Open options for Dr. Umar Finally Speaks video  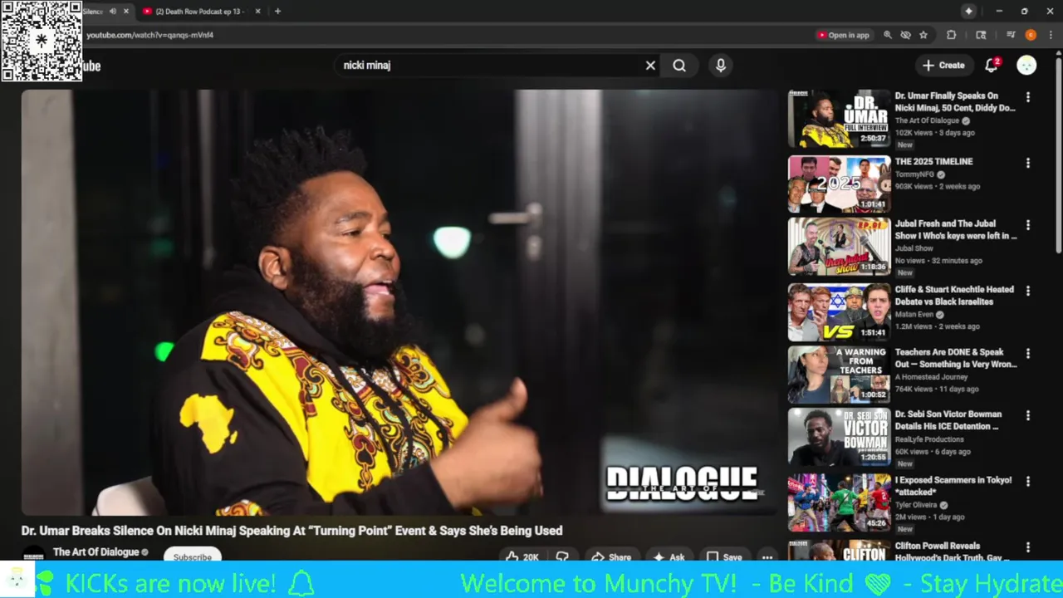point(1028,97)
